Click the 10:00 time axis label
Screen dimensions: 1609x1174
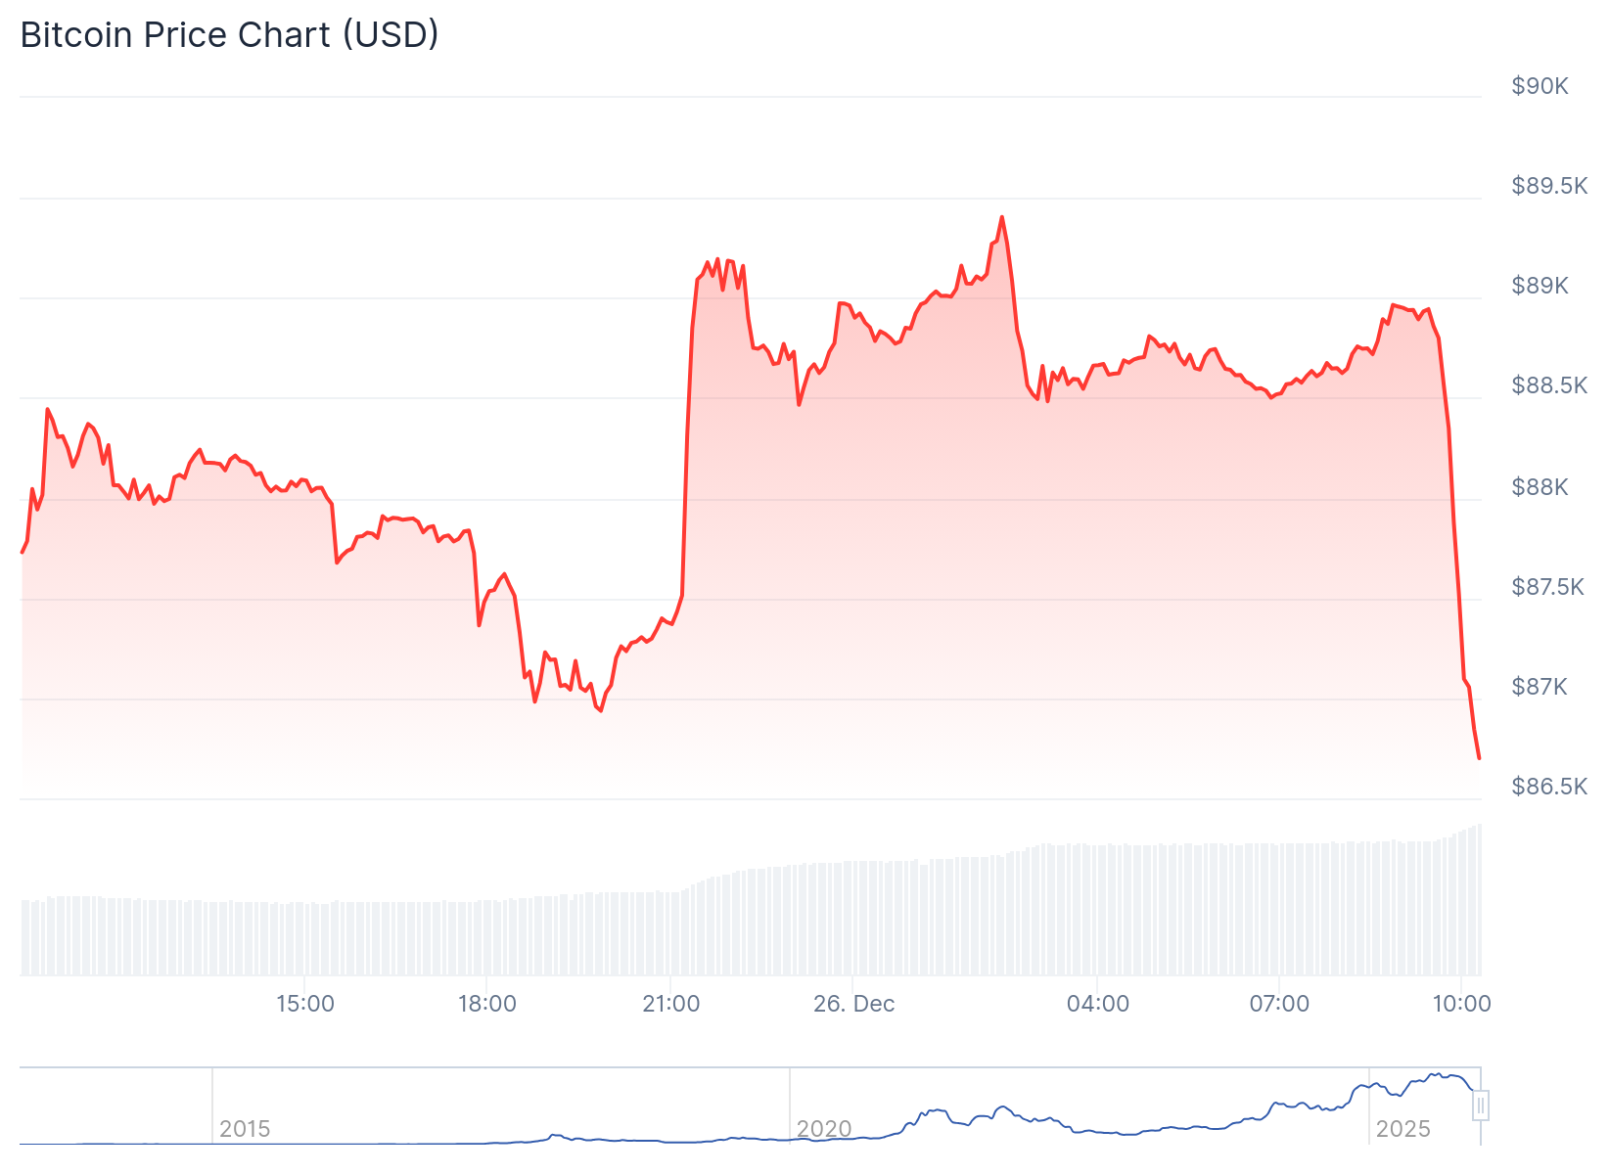tap(1461, 1004)
